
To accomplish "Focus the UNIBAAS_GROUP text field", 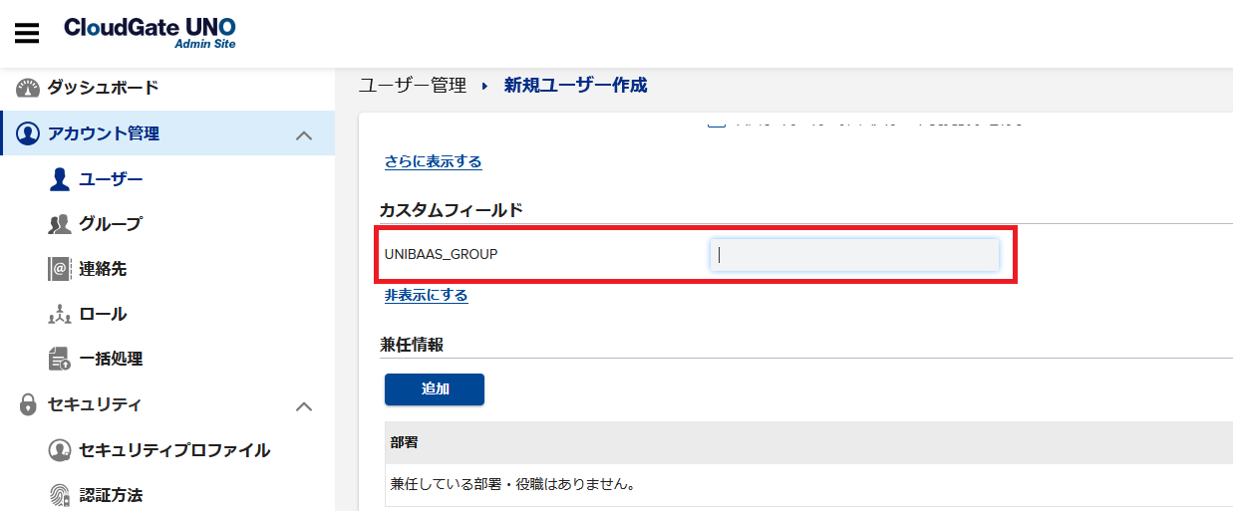I will click(x=854, y=255).
